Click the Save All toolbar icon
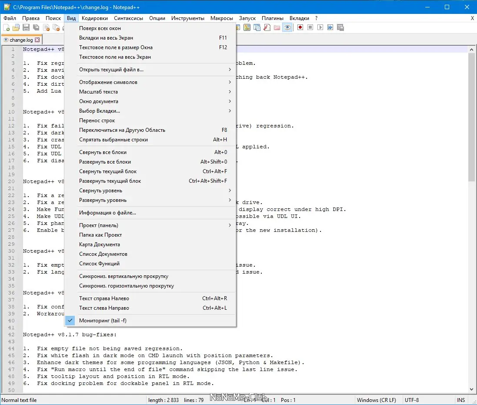The height and width of the screenshot is (405, 477). tap(36, 28)
